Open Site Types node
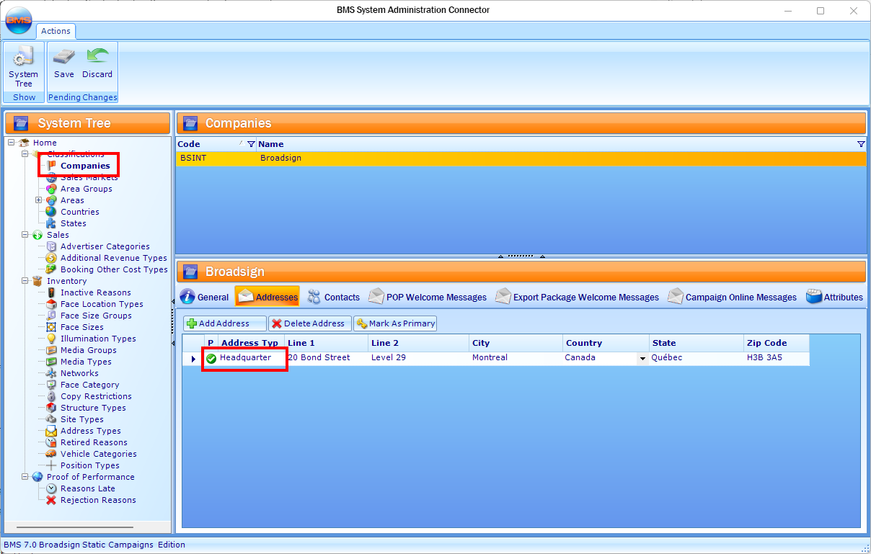871x554 pixels. (x=82, y=419)
